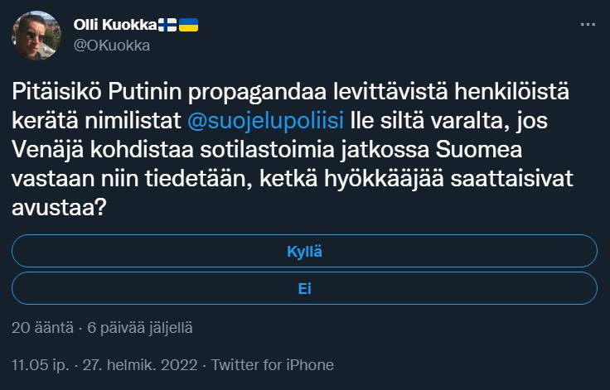Viewport: 610px width, 390px height.
Task: Vote Kyllä in the poll
Action: (x=304, y=251)
